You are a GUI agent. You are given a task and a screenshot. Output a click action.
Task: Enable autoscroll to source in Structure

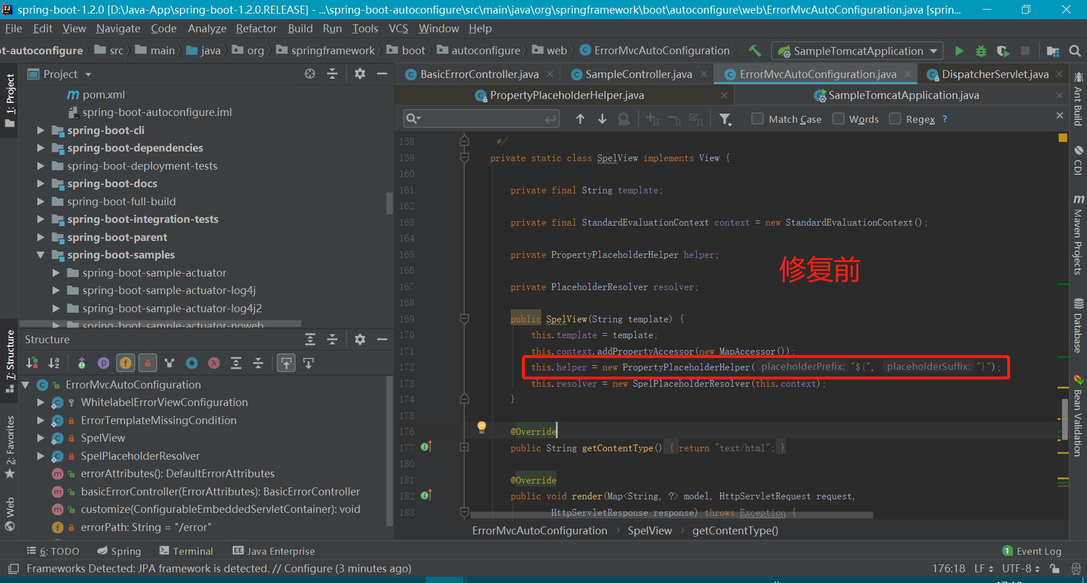286,363
